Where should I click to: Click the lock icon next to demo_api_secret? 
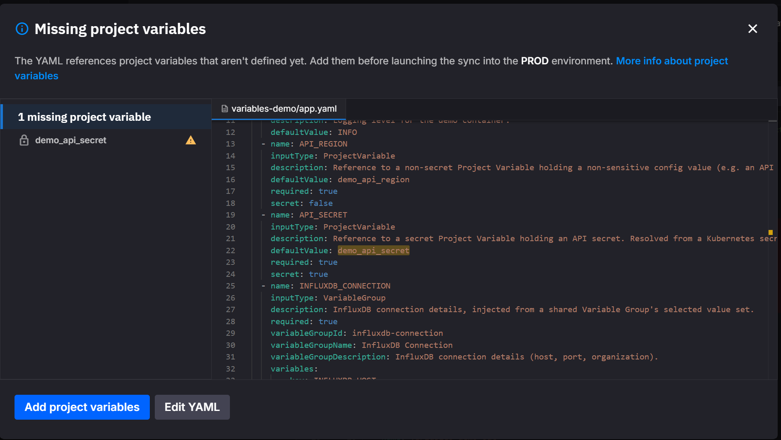24,140
